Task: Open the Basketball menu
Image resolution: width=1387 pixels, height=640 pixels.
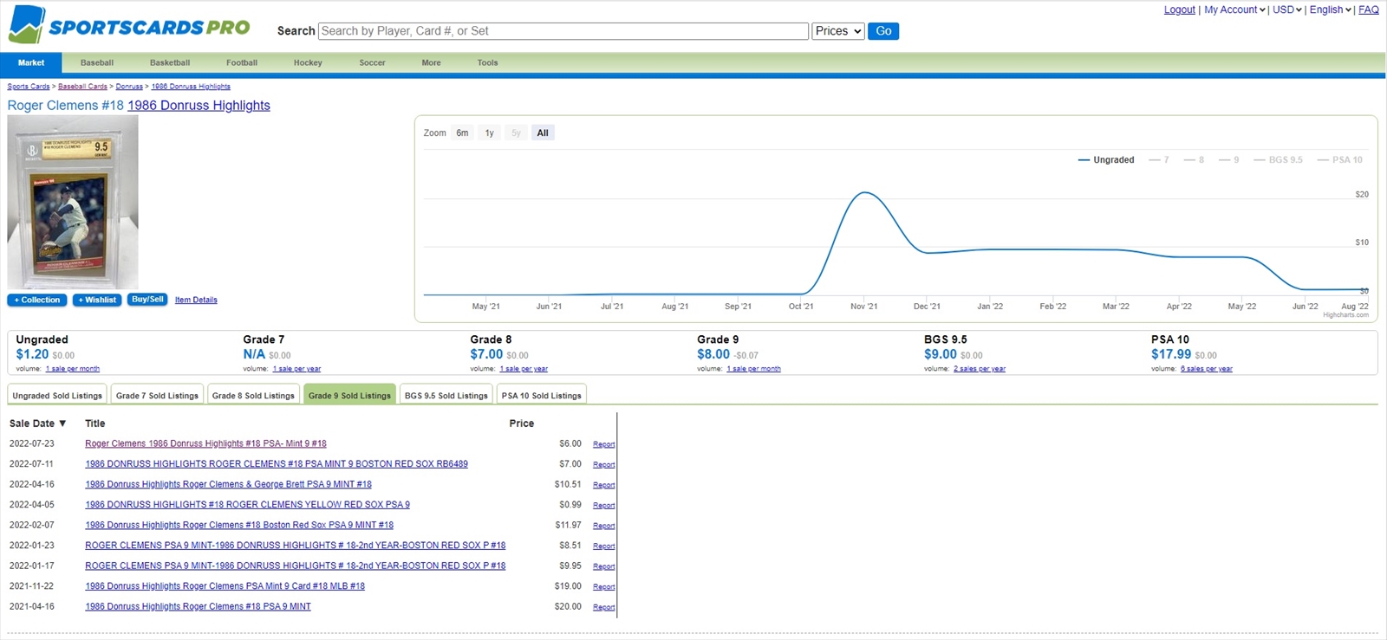Action: [170, 63]
